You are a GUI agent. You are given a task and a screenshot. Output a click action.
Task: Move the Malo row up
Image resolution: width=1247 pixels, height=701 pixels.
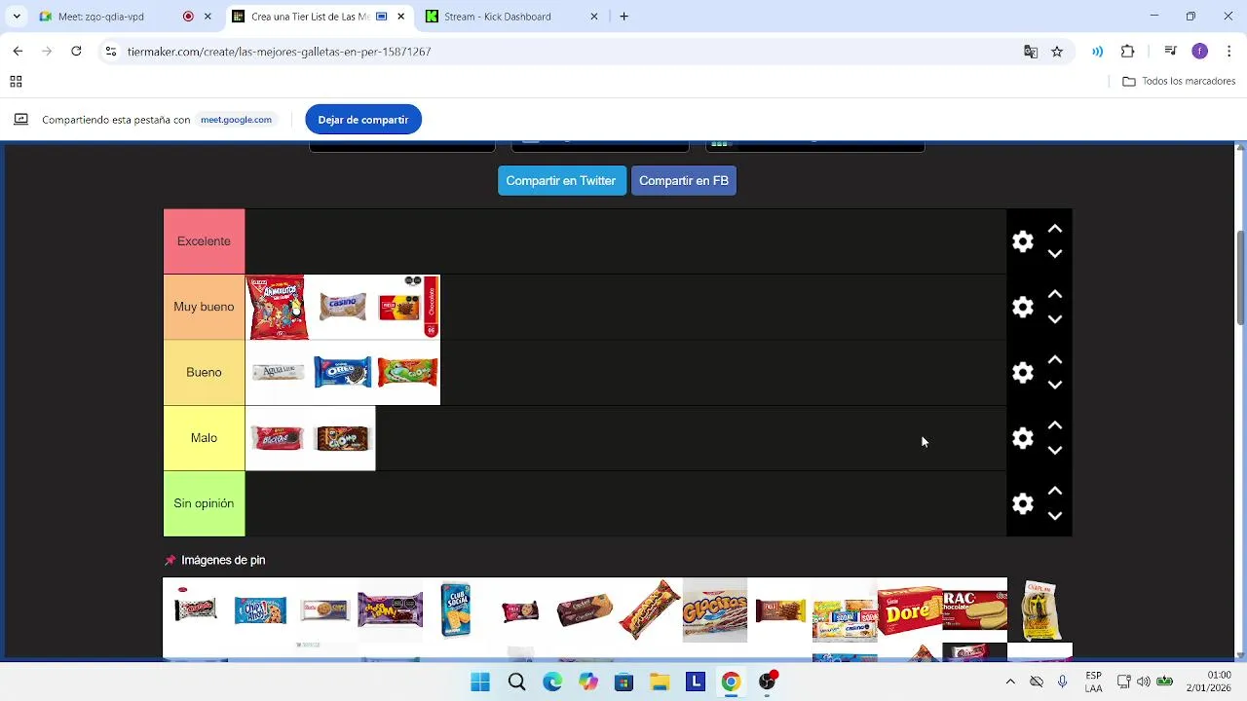(1054, 425)
